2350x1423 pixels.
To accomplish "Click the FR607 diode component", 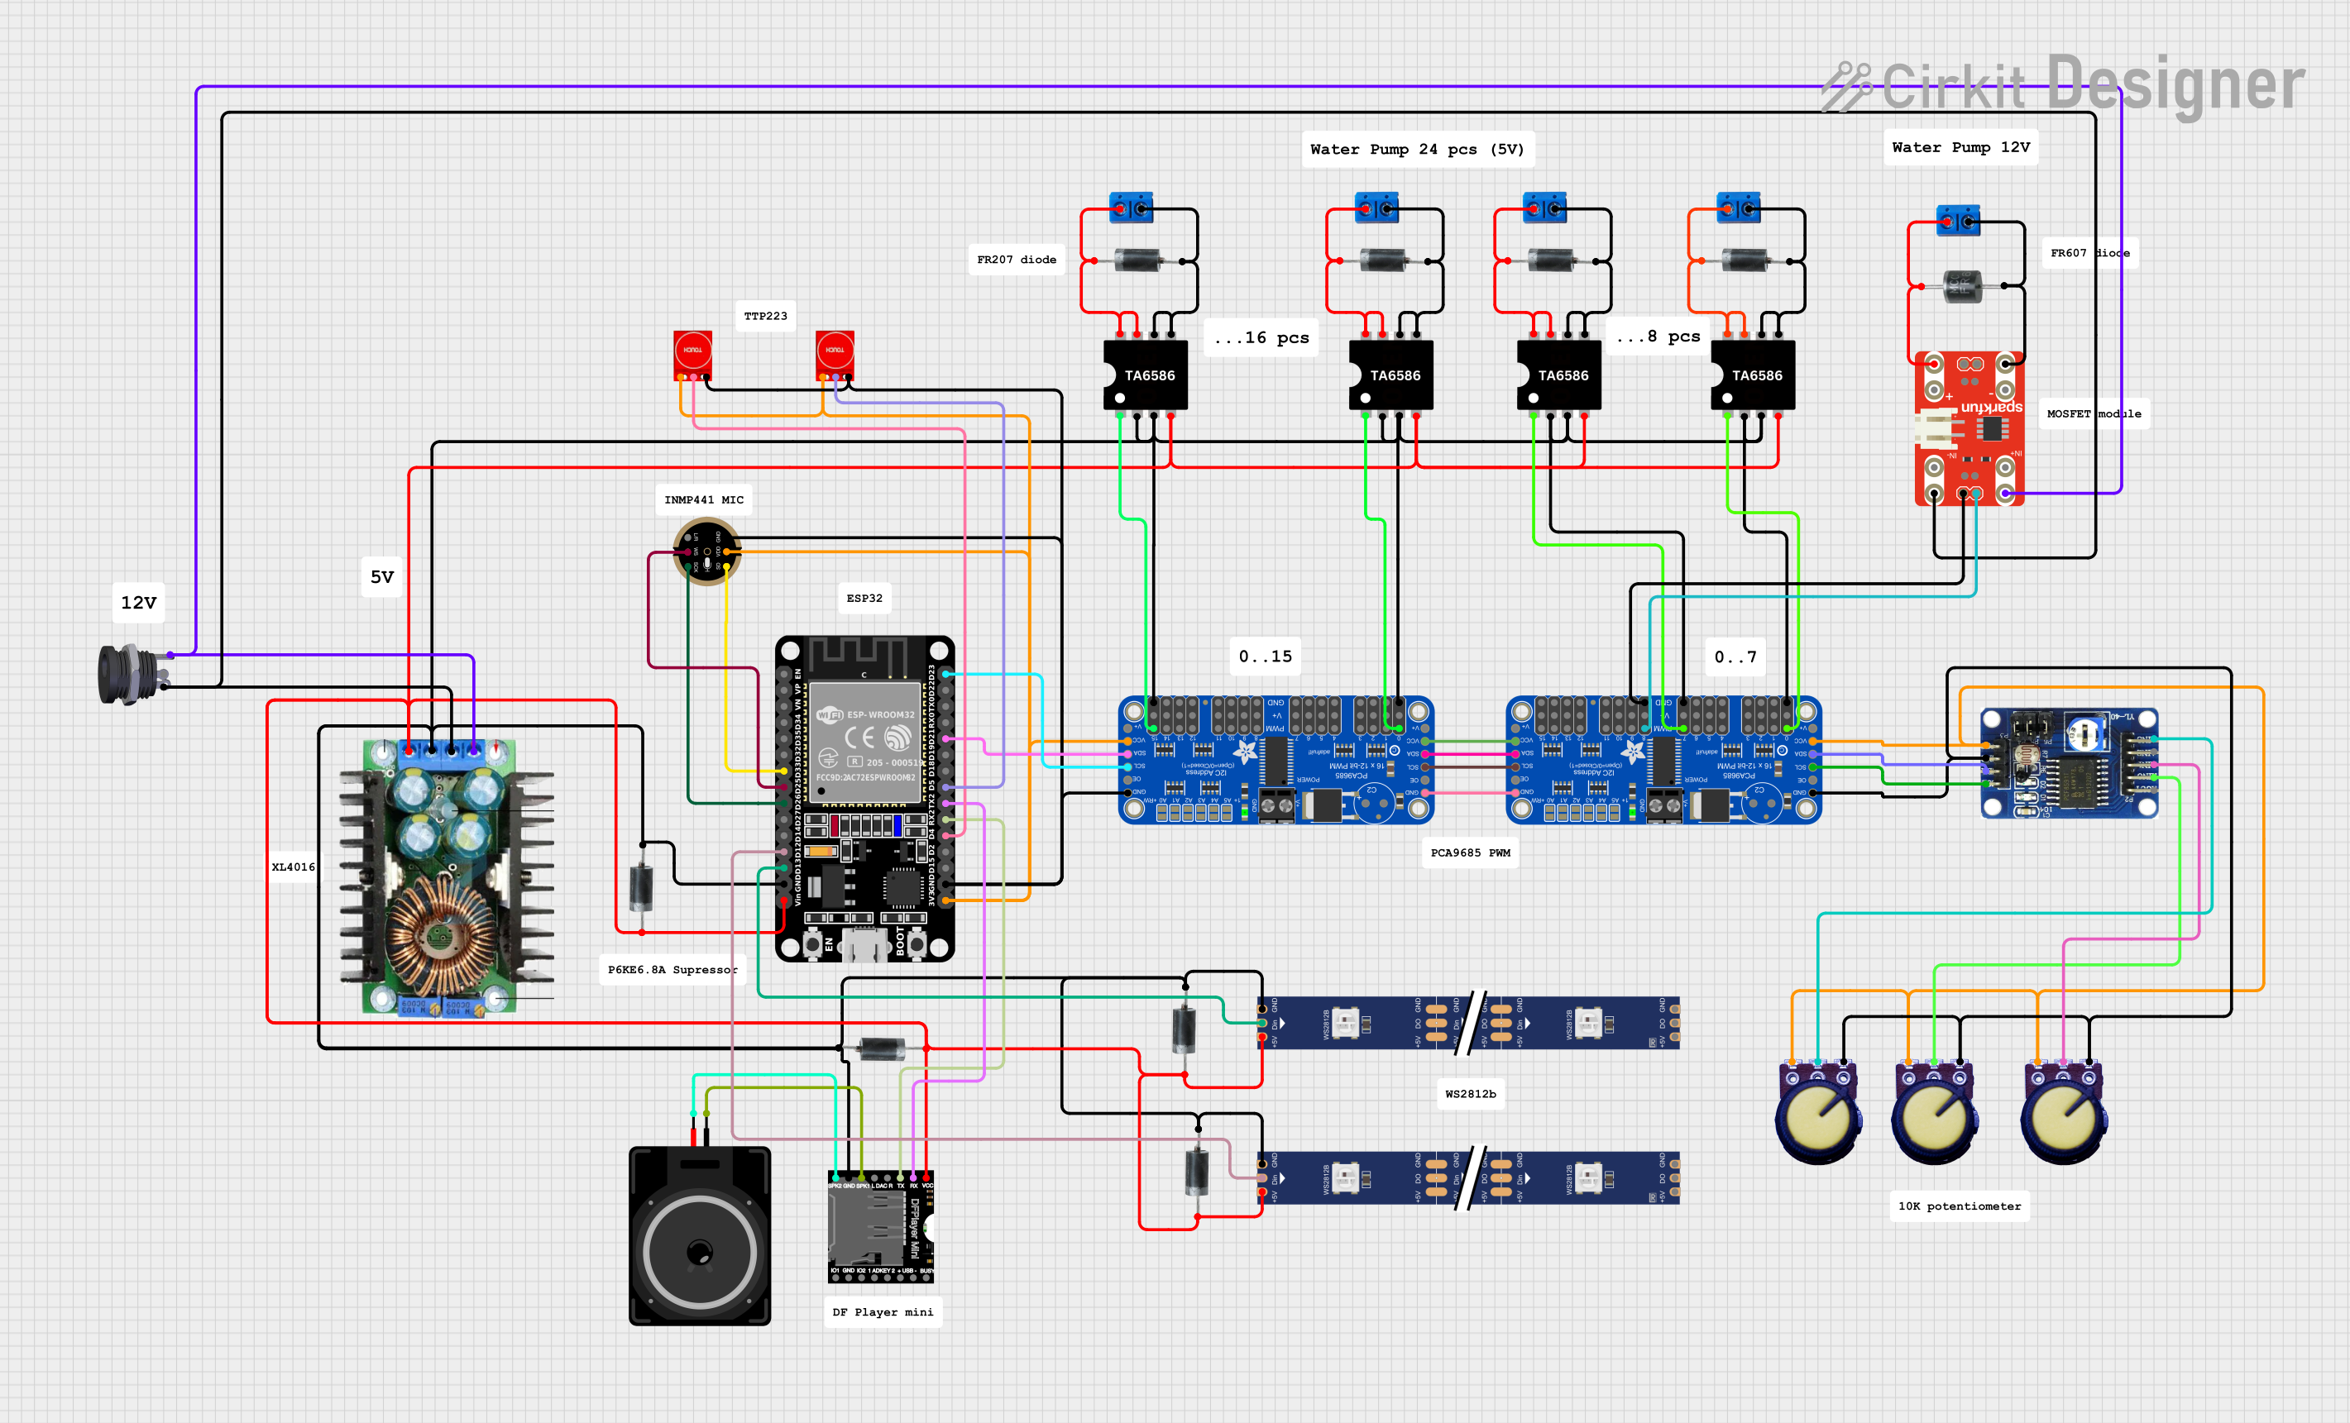I will [x=1962, y=284].
